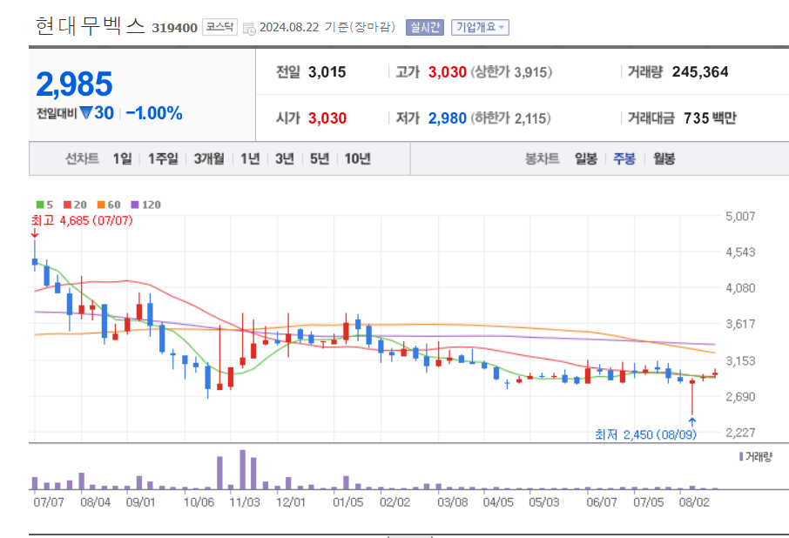Toggle the red 20-day moving average legend
This screenshot has width=789, height=538.
pos(66,203)
